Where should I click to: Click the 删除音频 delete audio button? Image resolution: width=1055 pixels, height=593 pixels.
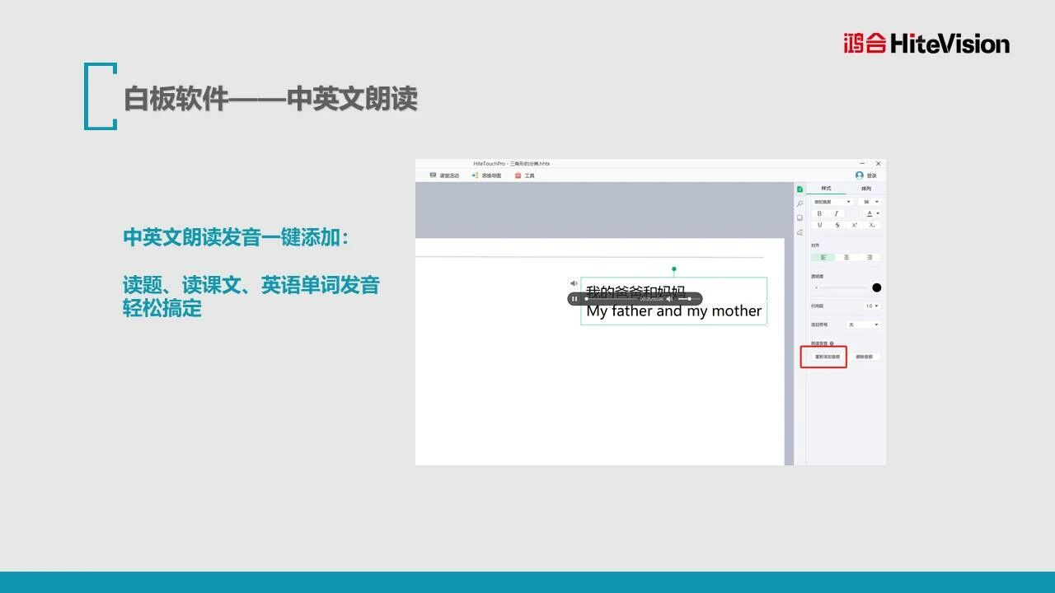[x=865, y=357]
